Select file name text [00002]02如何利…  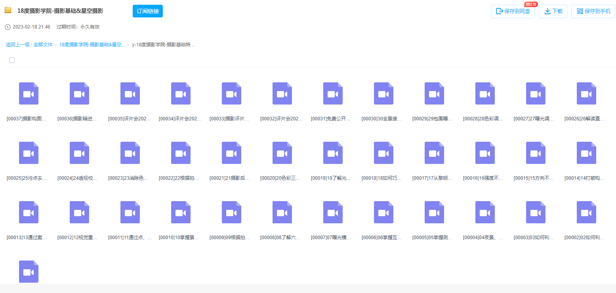pyautogui.click(x=584, y=238)
